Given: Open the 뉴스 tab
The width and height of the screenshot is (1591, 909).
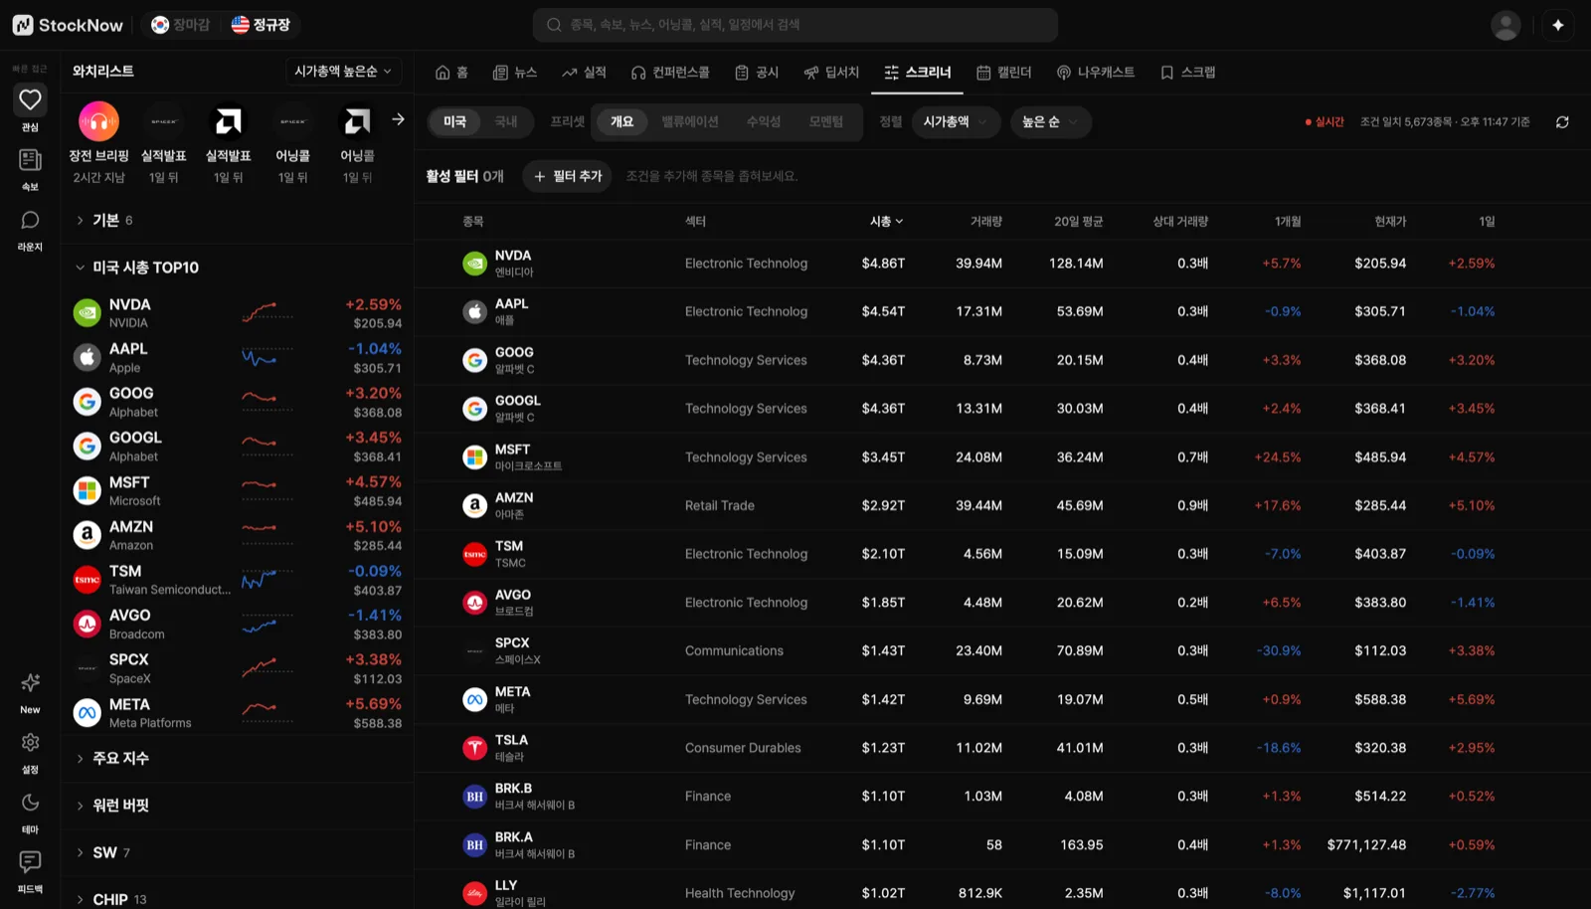Looking at the screenshot, I should (x=515, y=73).
